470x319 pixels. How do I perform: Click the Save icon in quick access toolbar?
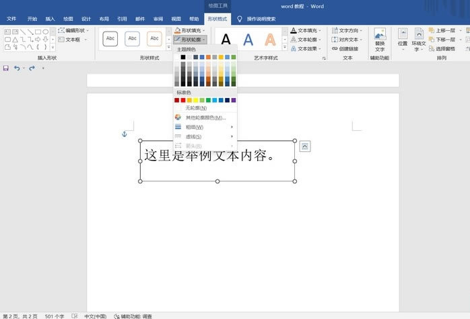(x=6, y=69)
